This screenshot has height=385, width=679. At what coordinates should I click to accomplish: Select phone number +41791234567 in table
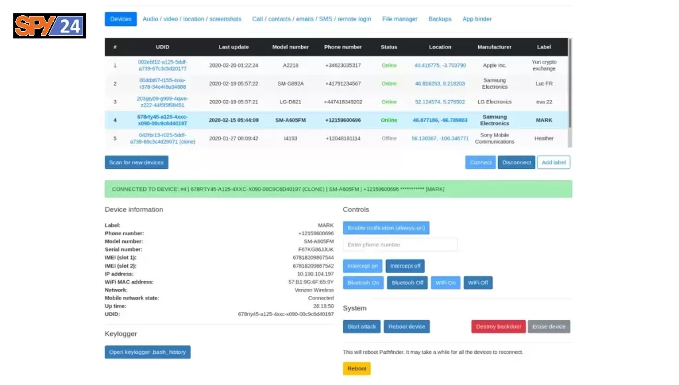[x=343, y=83]
